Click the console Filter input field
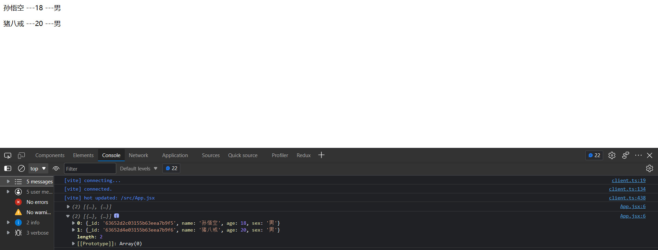Viewport: 658px width, 250px height. pyautogui.click(x=90, y=168)
